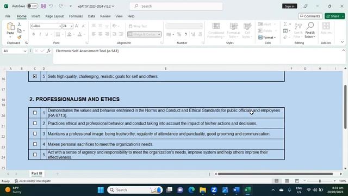Open Conditional Formatting
Image resolution: width=348 pixels, height=196 pixels.
(x=216, y=30)
